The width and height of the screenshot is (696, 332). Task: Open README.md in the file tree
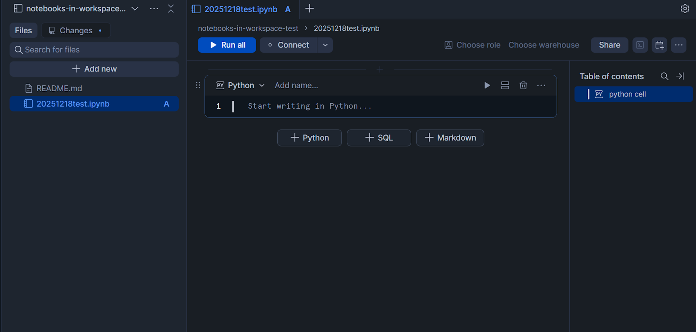[59, 89]
